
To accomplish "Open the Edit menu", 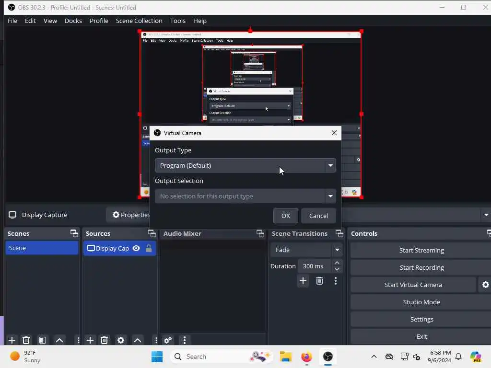I will [x=30, y=21].
